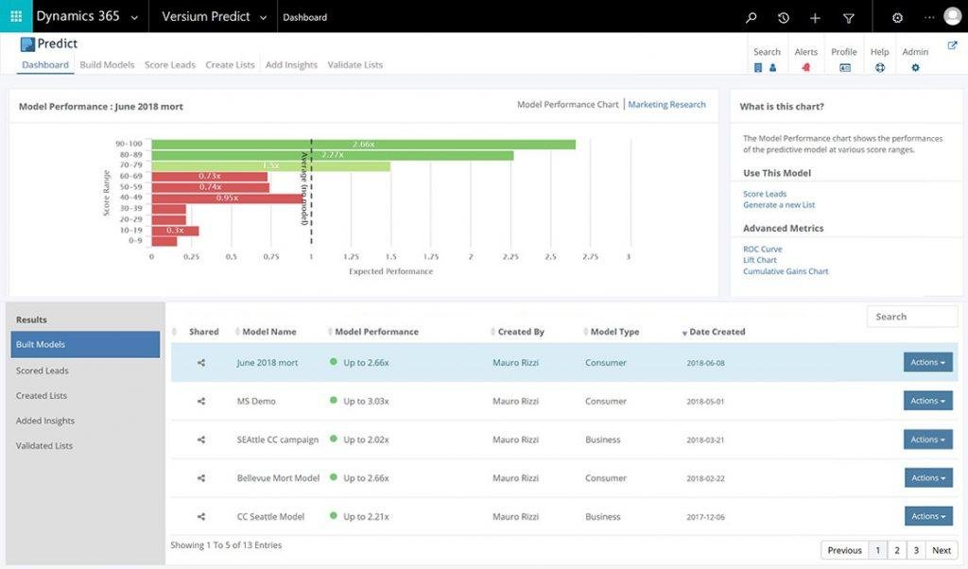Open Actions dropdown for June 2018 mort
This screenshot has height=569, width=968.
click(x=928, y=362)
